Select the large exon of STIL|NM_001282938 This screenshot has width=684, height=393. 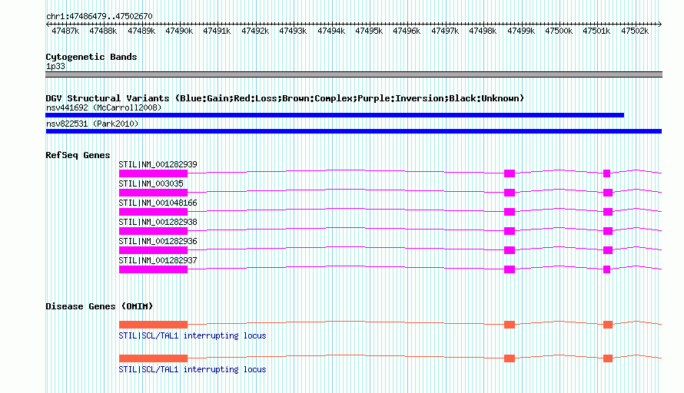(153, 231)
